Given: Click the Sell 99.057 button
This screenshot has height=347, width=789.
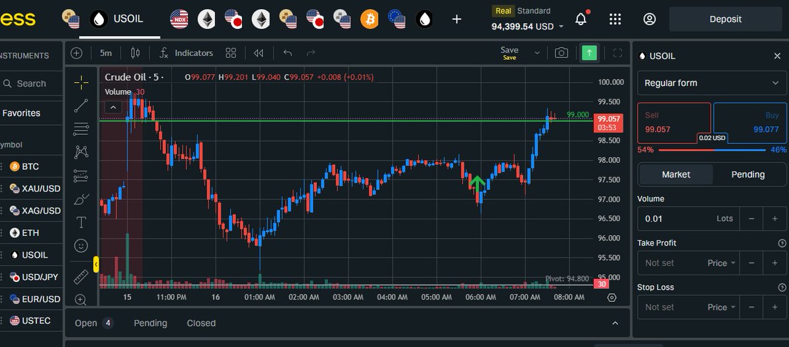Looking at the screenshot, I should tap(674, 123).
